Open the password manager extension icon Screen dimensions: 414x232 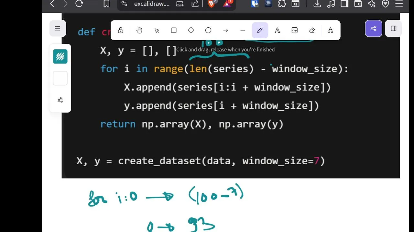(x=255, y=4)
